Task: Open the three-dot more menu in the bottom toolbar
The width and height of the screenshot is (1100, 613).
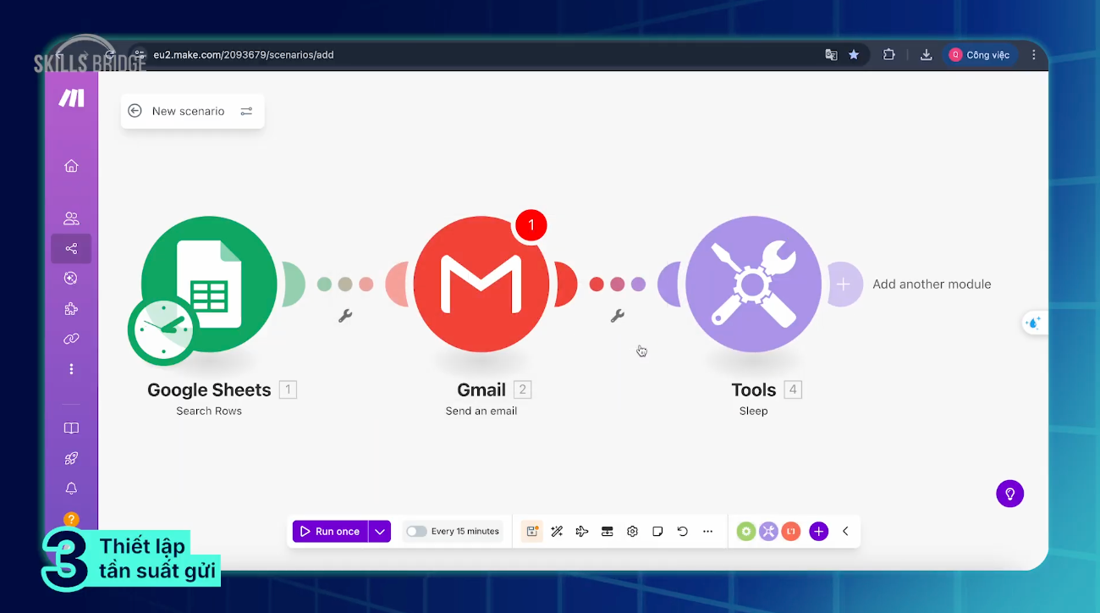Action: pyautogui.click(x=708, y=532)
